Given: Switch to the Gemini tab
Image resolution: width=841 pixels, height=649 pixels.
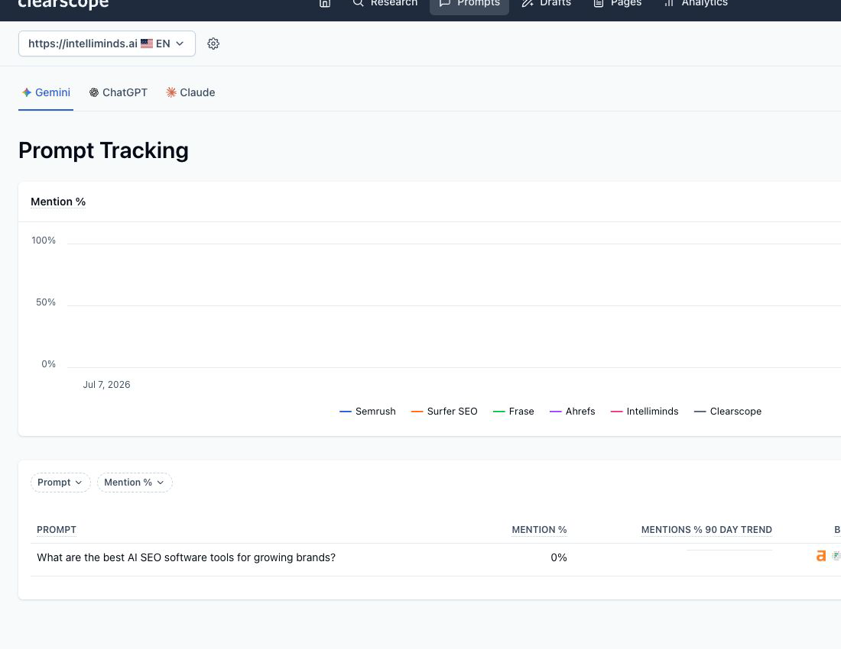Looking at the screenshot, I should tap(46, 92).
